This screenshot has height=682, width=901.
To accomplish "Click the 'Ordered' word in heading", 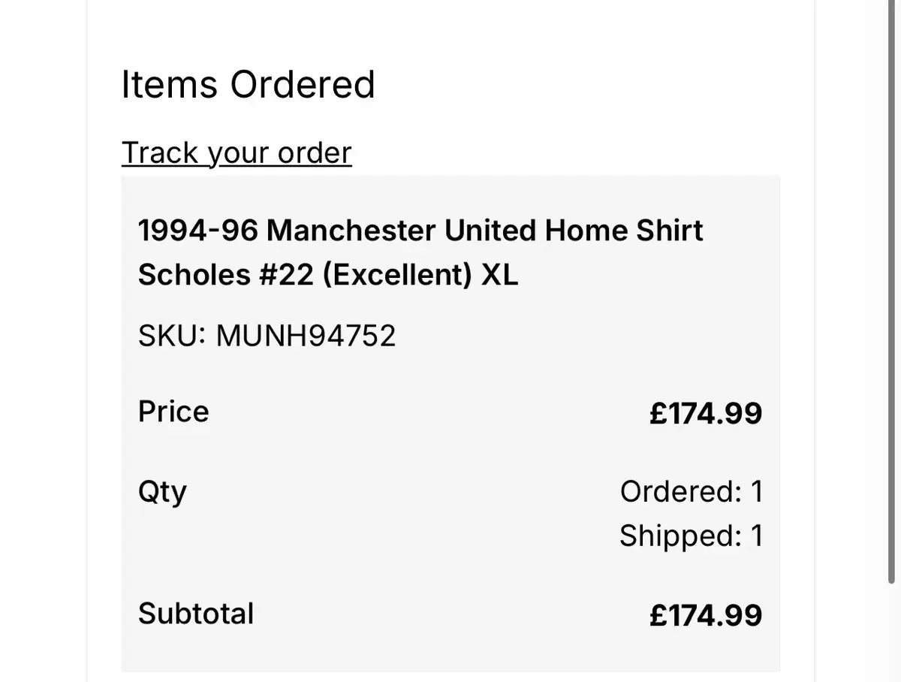I will (x=302, y=84).
